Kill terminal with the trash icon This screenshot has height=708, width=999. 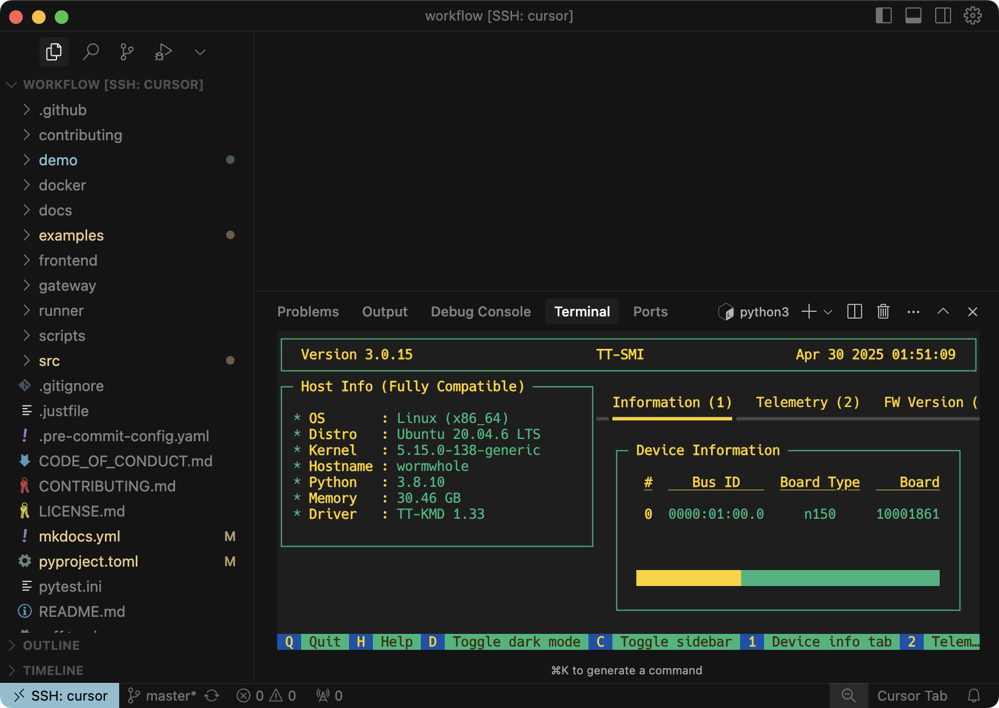point(883,312)
